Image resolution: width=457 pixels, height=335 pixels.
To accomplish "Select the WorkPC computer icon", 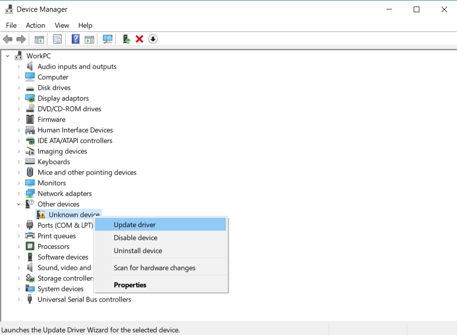I will point(19,56).
